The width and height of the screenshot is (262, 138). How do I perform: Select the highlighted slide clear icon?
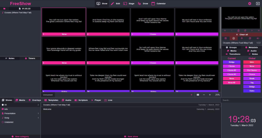[234, 38]
